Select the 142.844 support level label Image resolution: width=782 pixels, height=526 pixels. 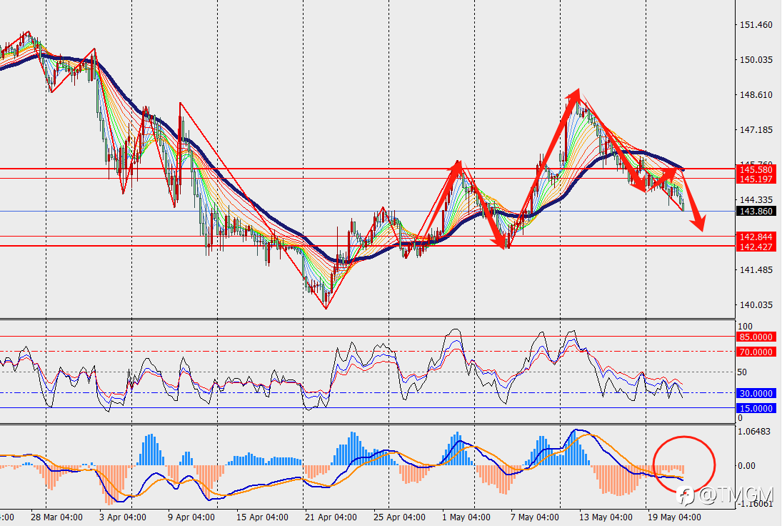point(756,237)
